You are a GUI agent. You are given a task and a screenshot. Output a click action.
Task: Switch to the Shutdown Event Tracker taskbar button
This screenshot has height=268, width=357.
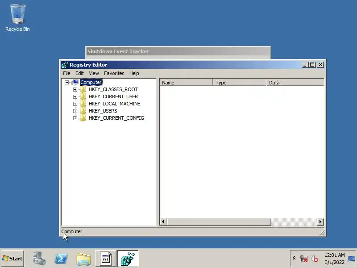(x=106, y=259)
